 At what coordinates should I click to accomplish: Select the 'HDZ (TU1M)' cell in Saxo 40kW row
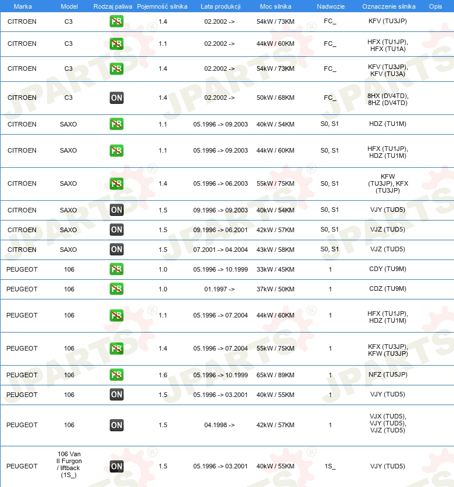388,124
